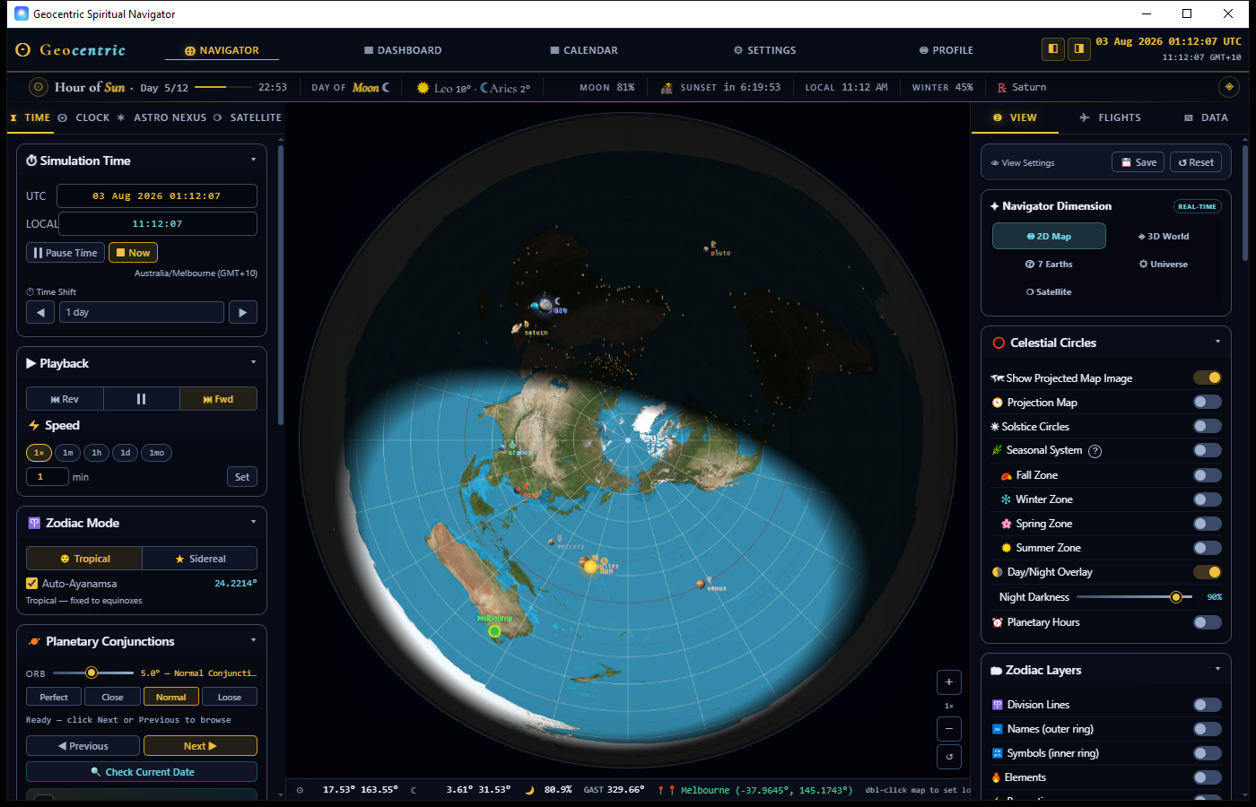Screen dimensions: 1256x807
Task: Adjust the ORB slider handle
Action: point(92,672)
